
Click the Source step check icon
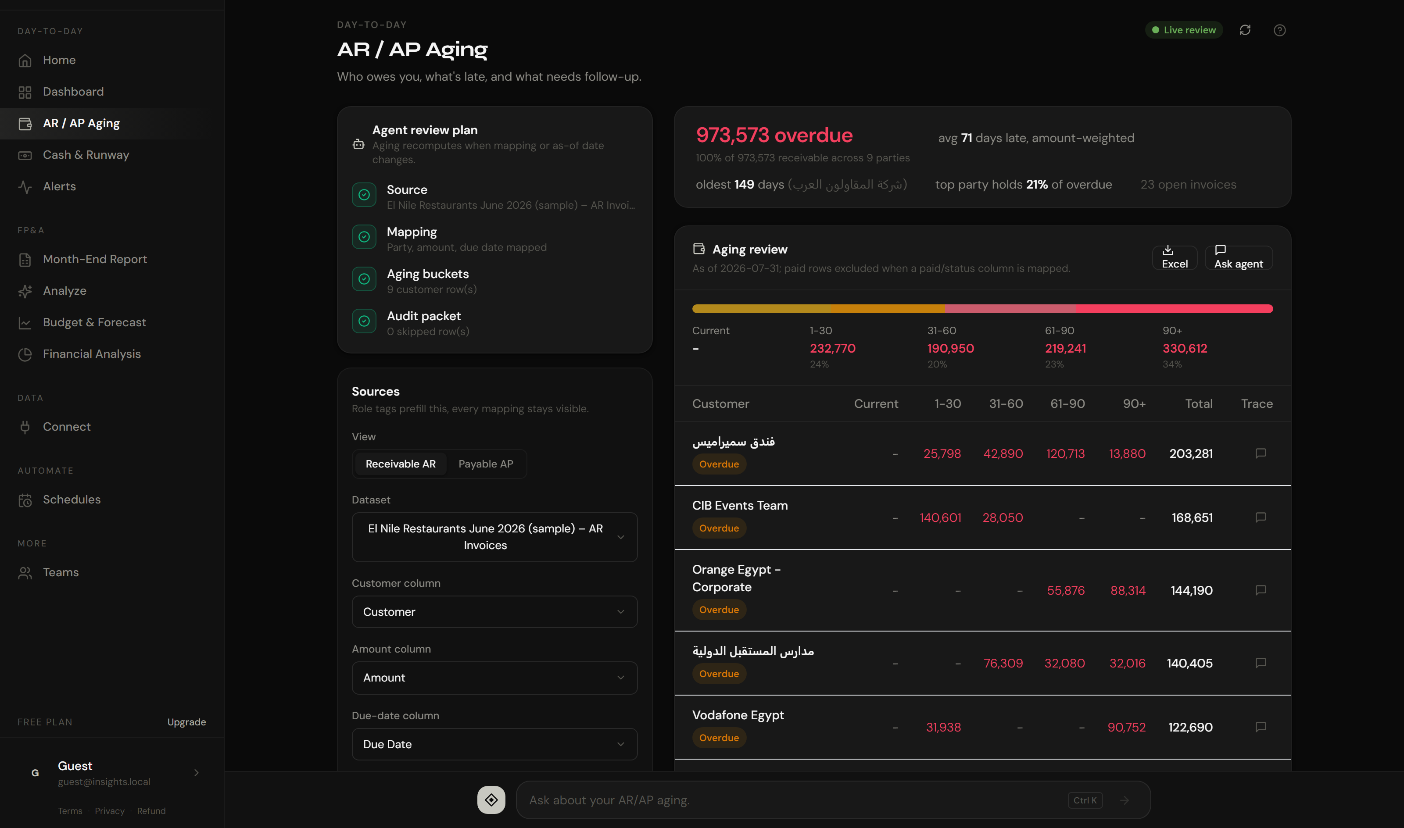[364, 195]
